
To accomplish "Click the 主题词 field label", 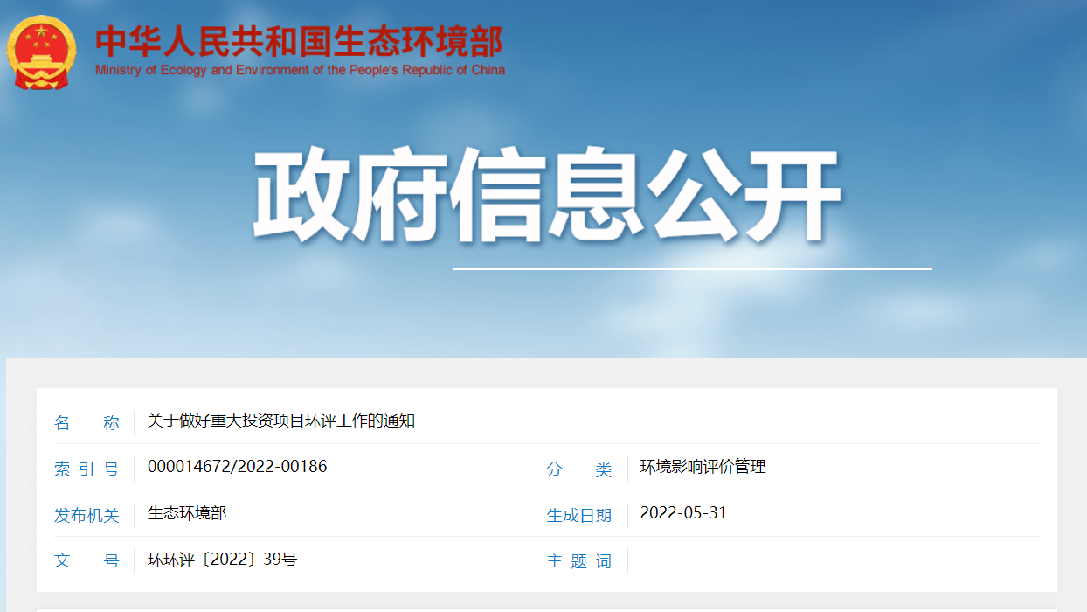I will tap(579, 561).
